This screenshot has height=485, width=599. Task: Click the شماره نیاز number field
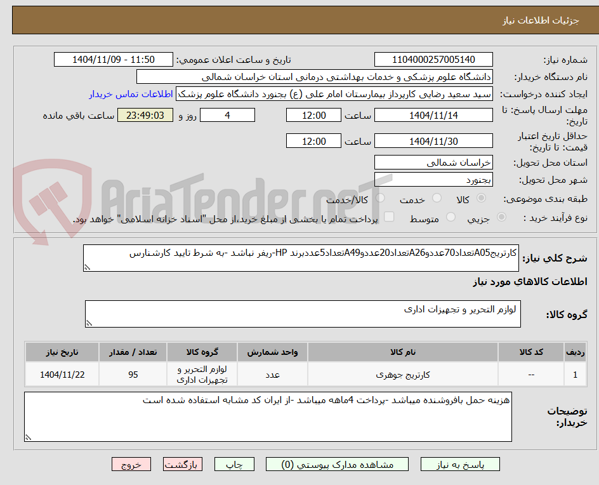(x=433, y=60)
